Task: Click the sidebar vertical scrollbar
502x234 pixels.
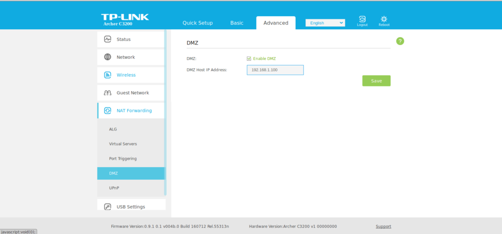Action: (x=165, y=112)
